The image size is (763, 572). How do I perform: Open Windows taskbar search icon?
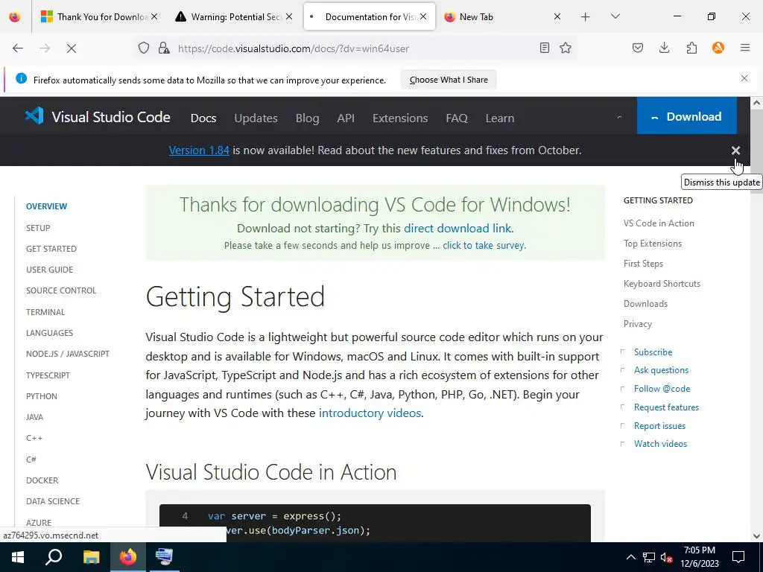point(54,557)
